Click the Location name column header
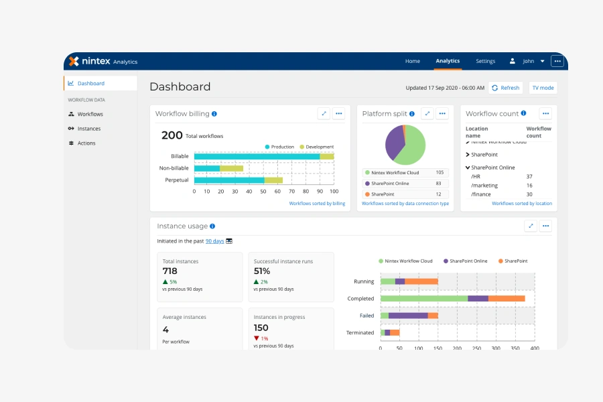This screenshot has height=402, width=603. click(x=477, y=132)
